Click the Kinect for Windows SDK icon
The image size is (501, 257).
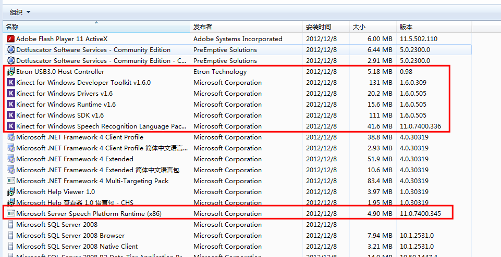point(11,115)
